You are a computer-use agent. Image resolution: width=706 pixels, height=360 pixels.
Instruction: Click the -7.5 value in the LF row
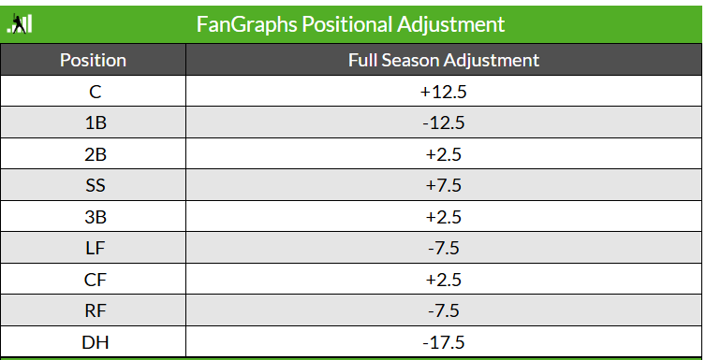(444, 248)
